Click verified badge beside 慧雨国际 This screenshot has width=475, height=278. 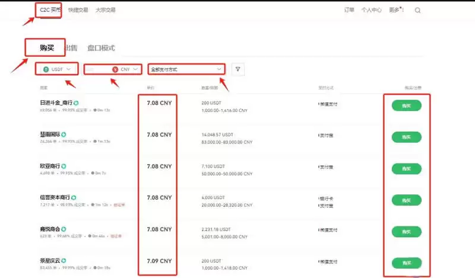(x=64, y=135)
